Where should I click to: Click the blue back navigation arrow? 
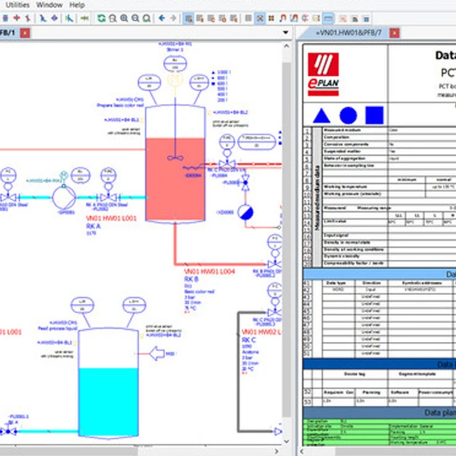tap(162, 17)
